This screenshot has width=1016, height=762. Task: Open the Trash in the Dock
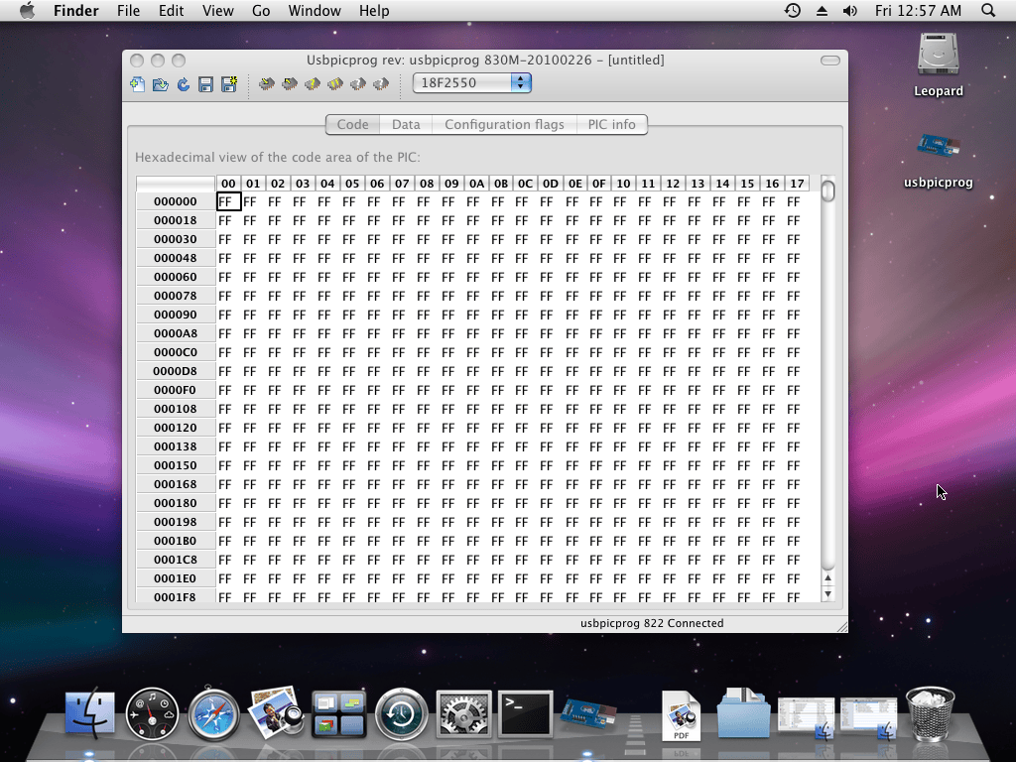click(x=931, y=712)
